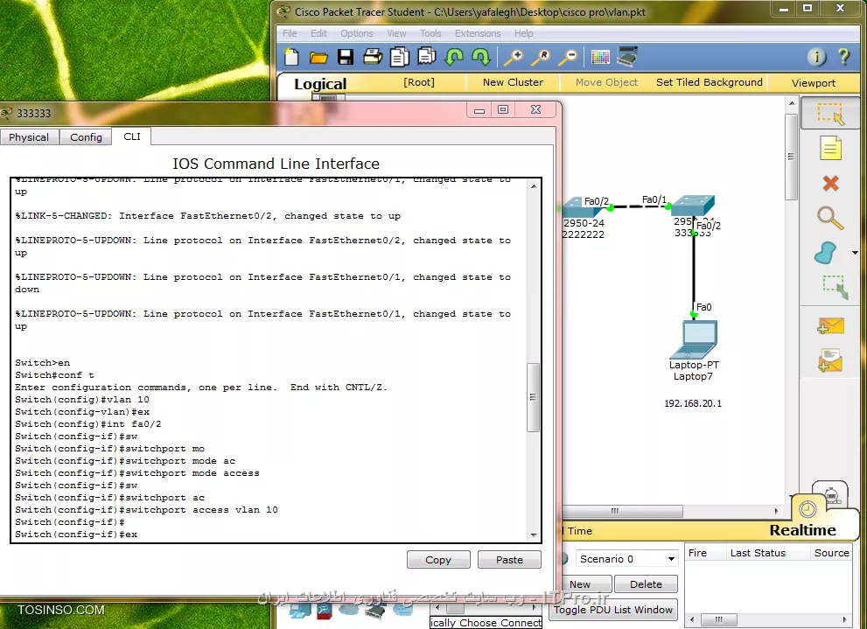Screen dimensions: 867x629
Task: Open the File menu
Action: 290,33
